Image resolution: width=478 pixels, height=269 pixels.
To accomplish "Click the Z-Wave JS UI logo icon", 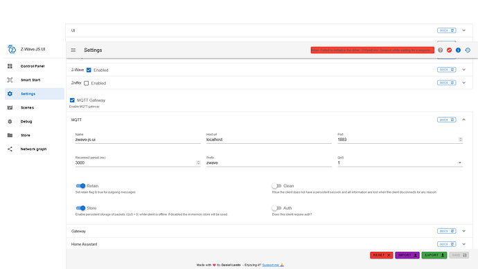I will [12, 49].
